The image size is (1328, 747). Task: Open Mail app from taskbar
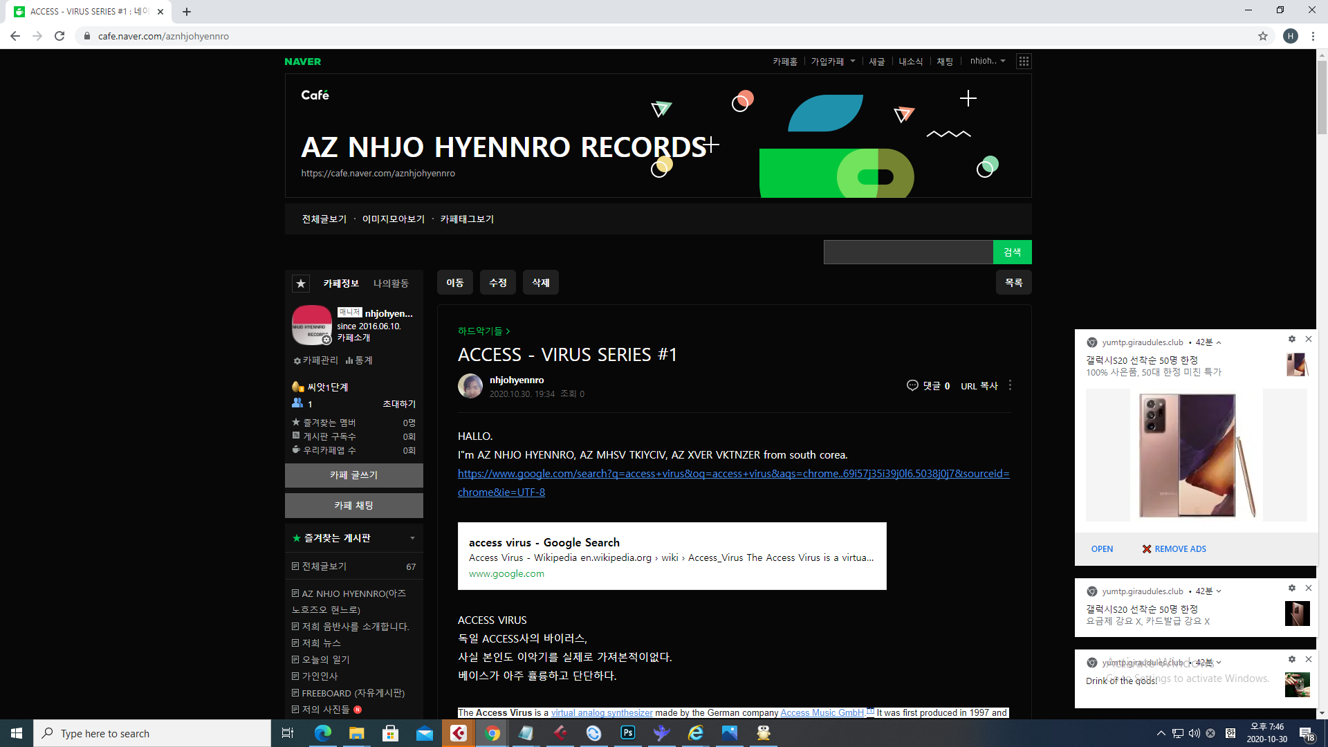tap(424, 733)
